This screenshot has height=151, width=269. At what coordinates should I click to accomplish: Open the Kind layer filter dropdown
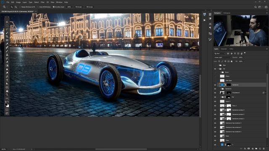click(x=219, y=54)
